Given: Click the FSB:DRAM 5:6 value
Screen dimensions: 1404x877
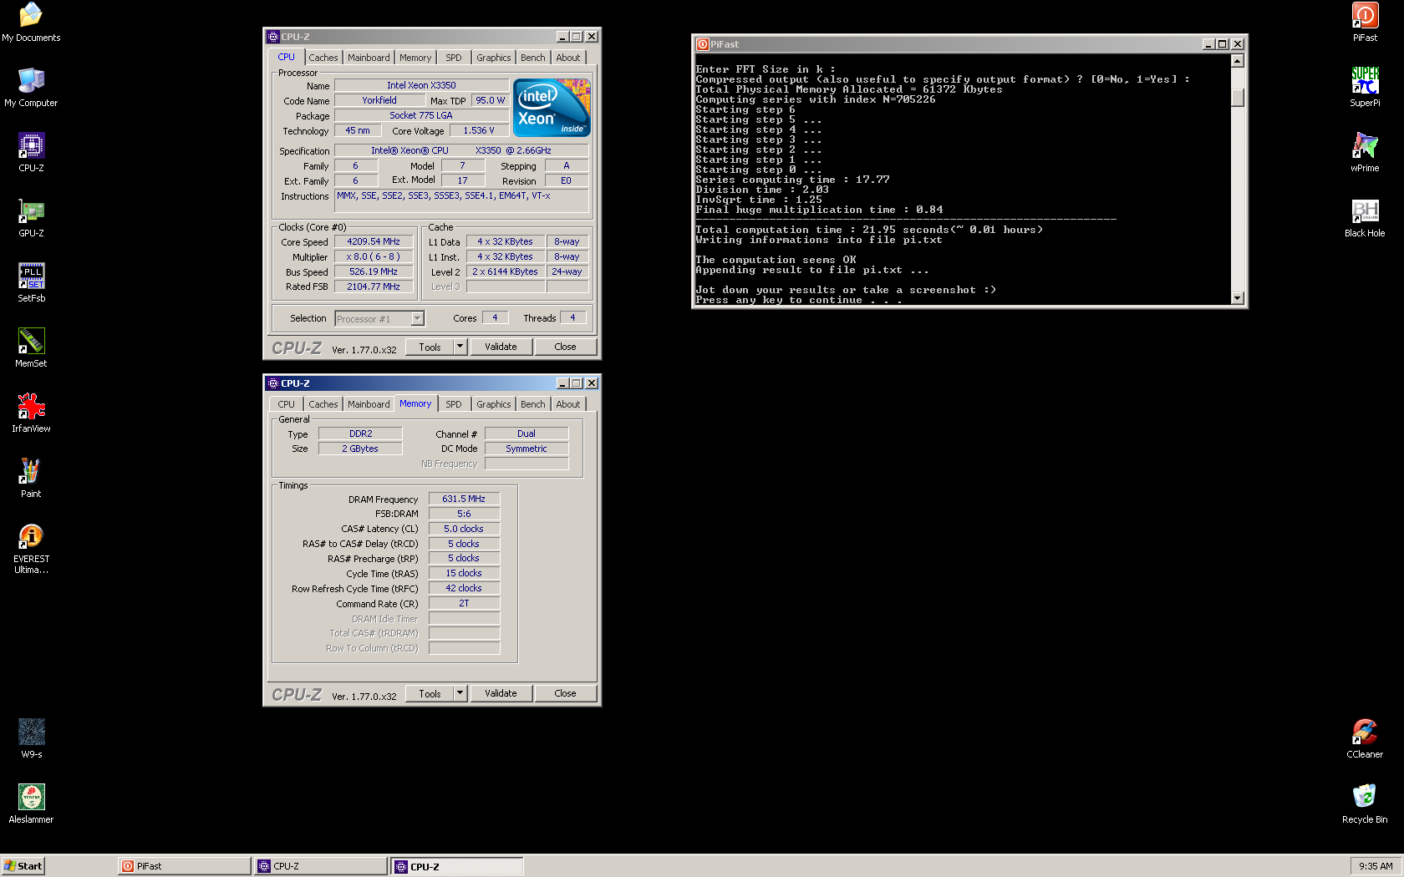Looking at the screenshot, I should click(x=464, y=514).
